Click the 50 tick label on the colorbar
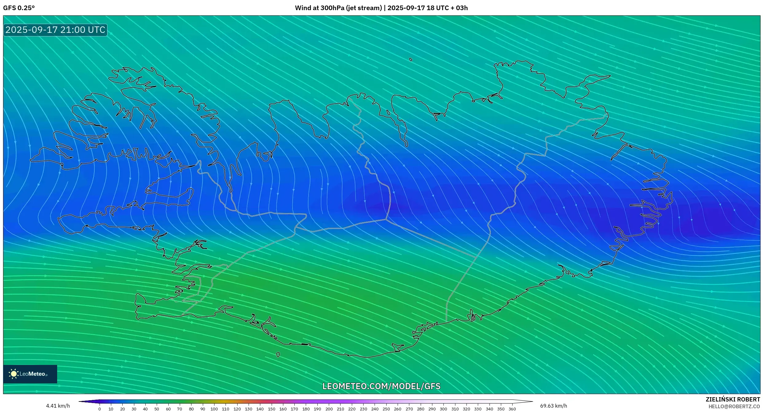Screen dimensions: 763x411 tap(157, 409)
